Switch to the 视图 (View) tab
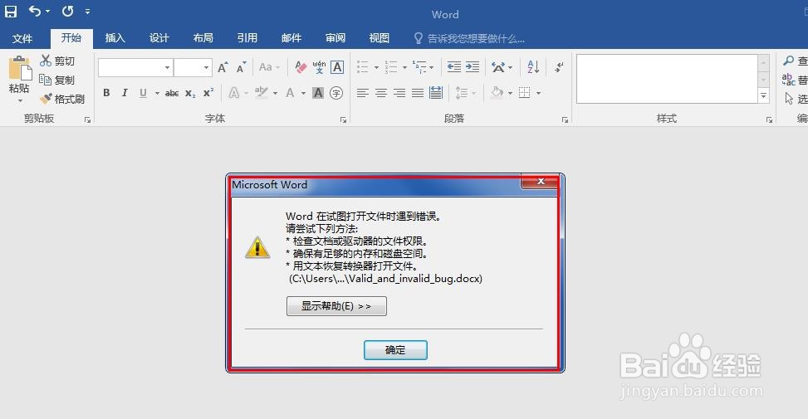808x419 pixels. click(380, 38)
